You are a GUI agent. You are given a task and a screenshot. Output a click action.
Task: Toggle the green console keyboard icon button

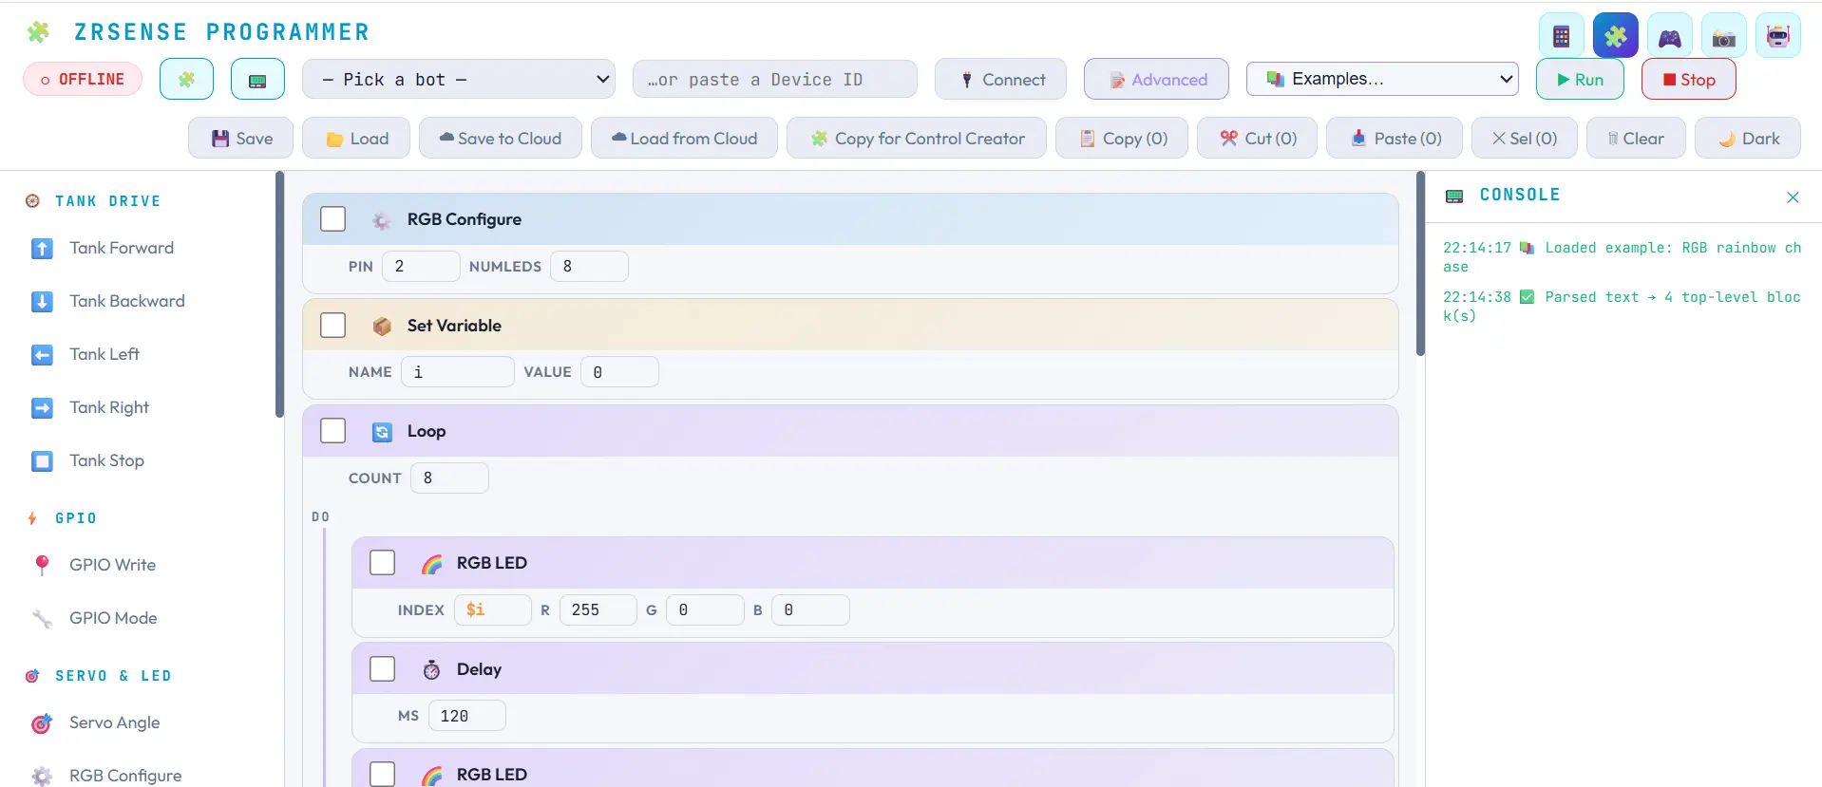257,80
